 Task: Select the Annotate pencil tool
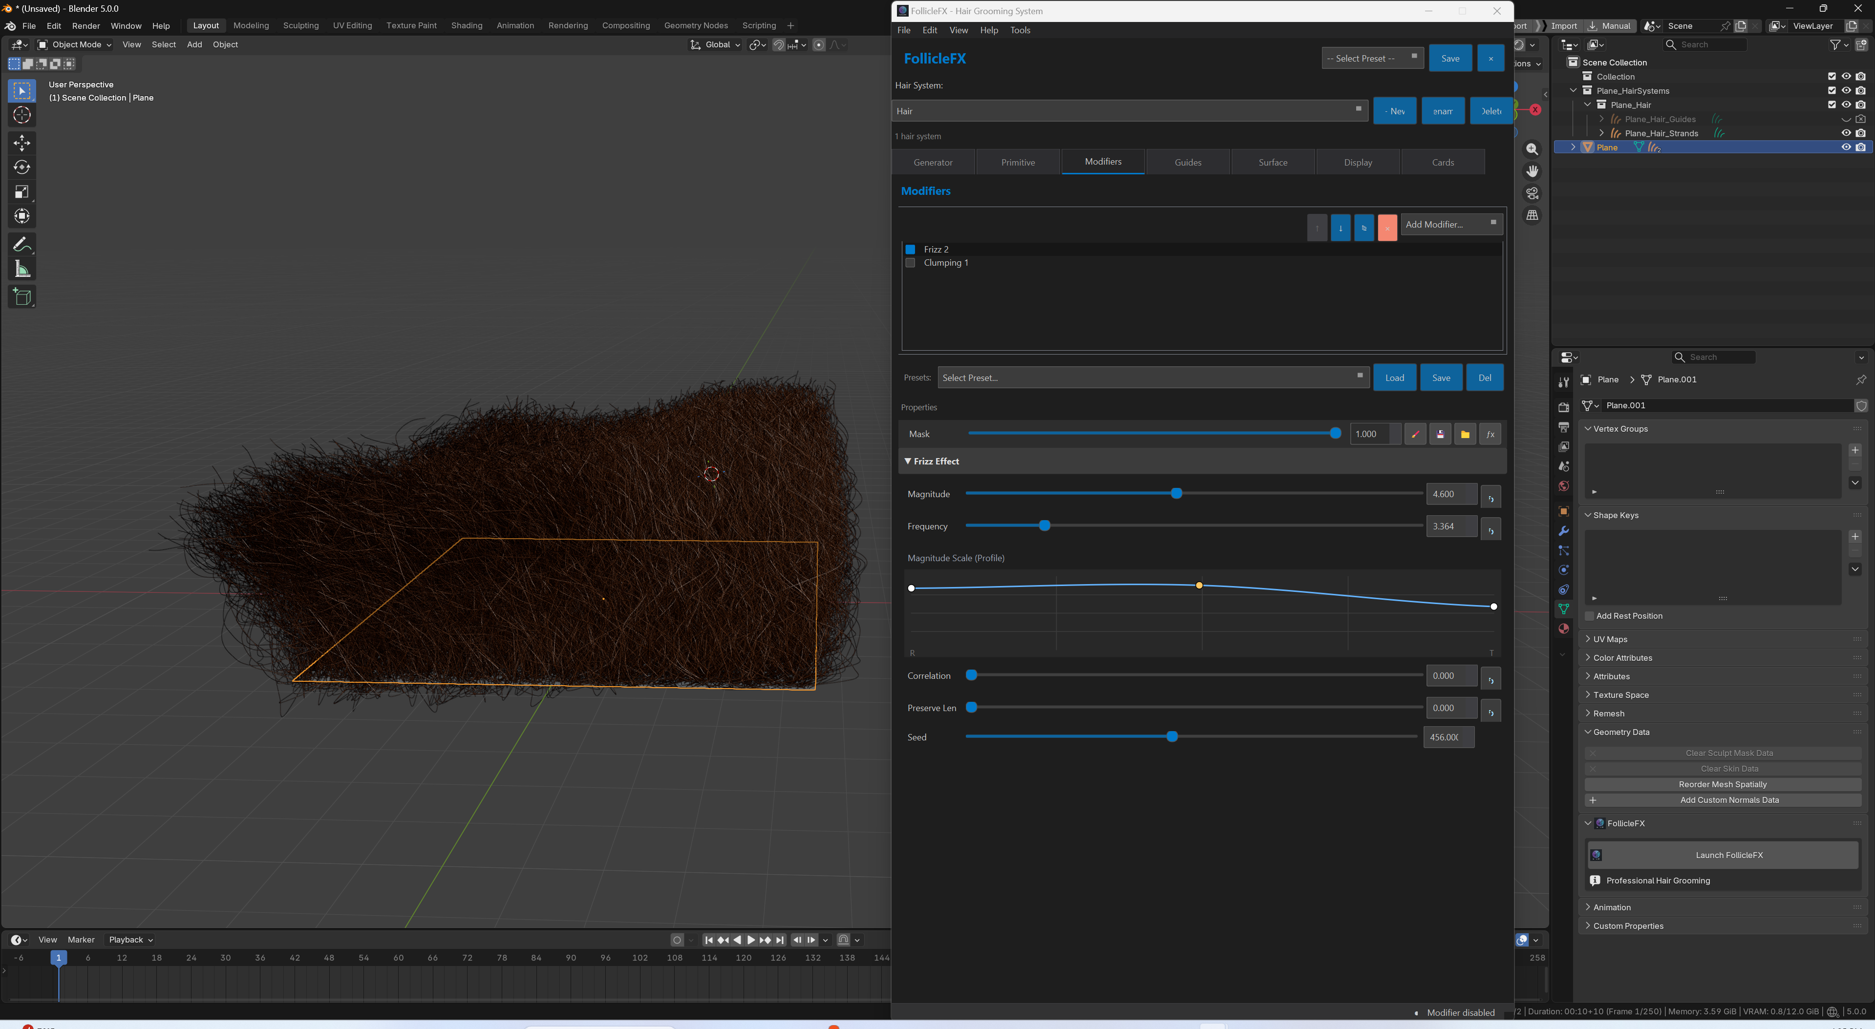(x=22, y=245)
